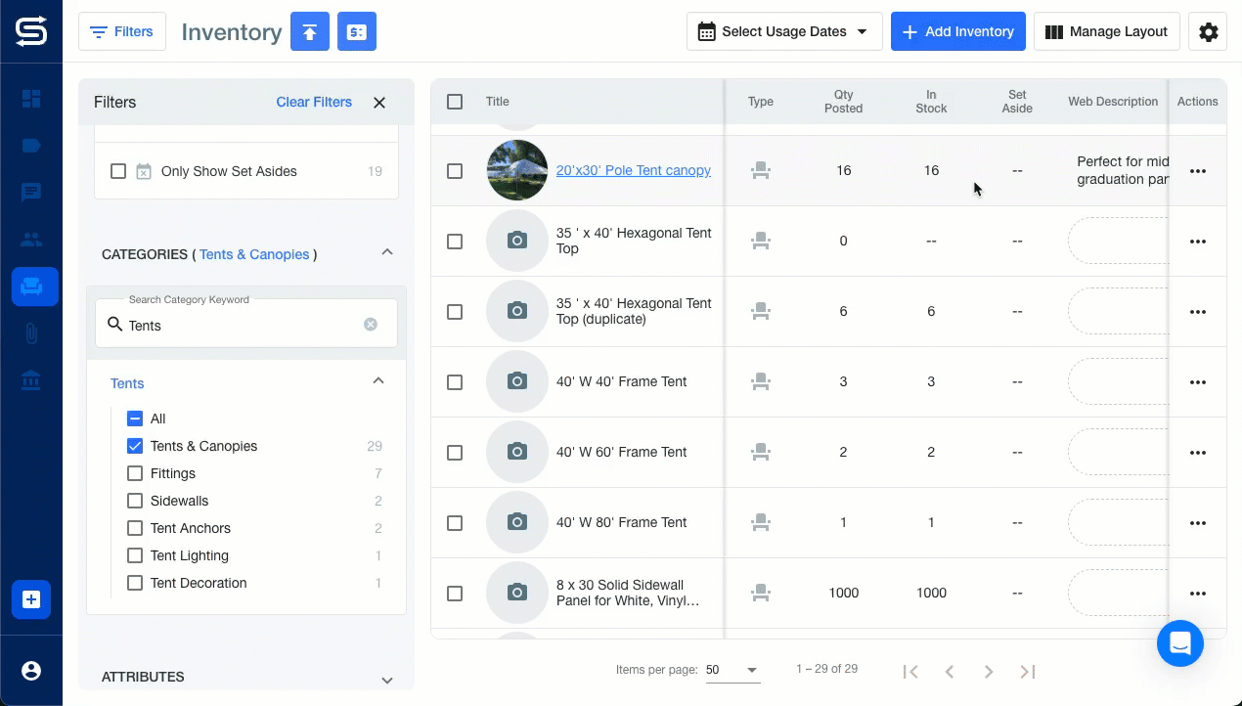Close the Filters panel with the X
This screenshot has height=706, width=1242.
coord(379,103)
